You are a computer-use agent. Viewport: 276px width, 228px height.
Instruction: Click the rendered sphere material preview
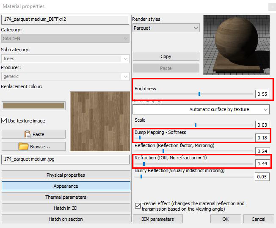(236, 45)
